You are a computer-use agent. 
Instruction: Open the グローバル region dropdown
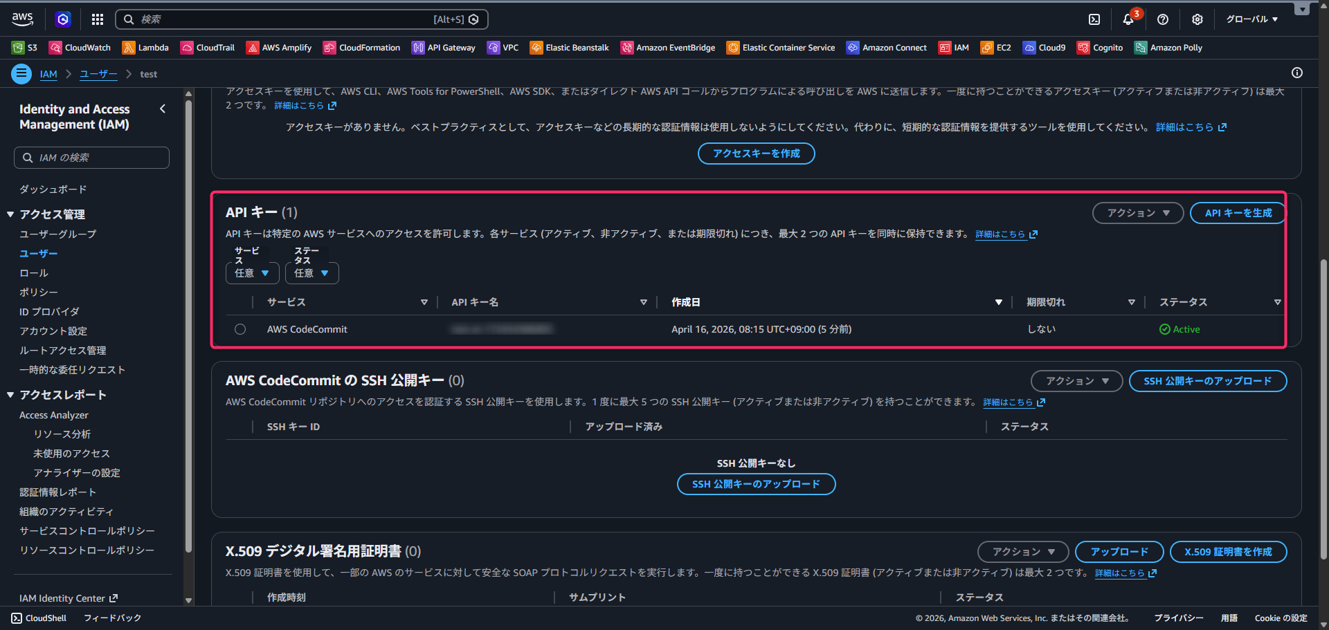(1252, 19)
